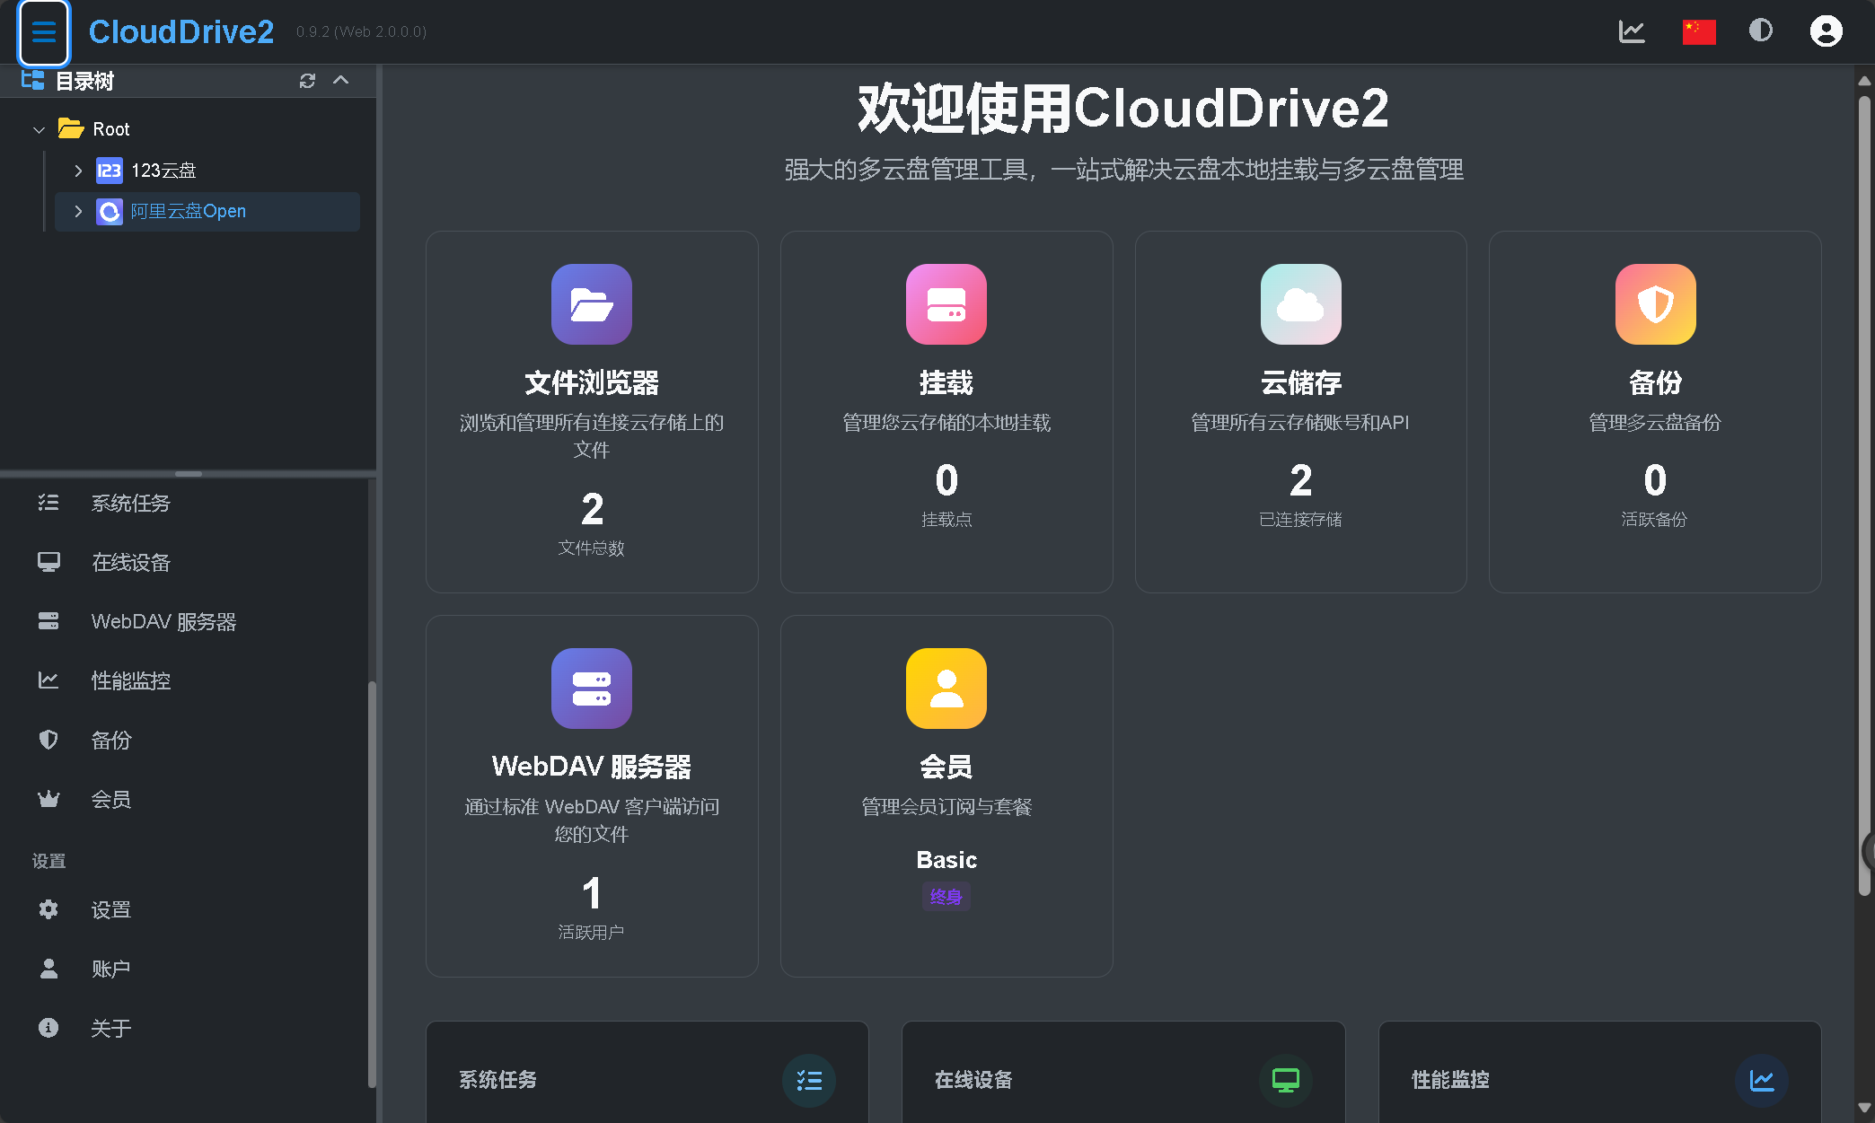The image size is (1875, 1123).
Task: Open 关于 info icon in sidebar
Action: pos(48,1028)
